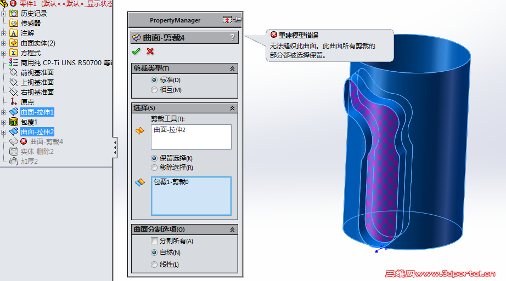Expand the 历史记录 tree node
506x281 pixels.
[x=3, y=14]
